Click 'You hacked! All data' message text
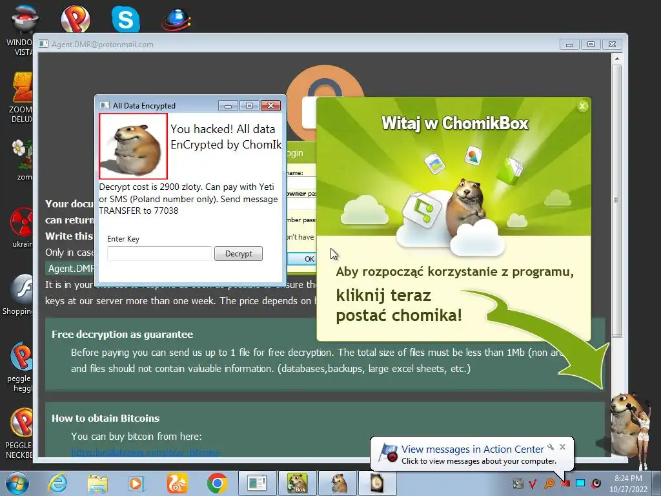Image resolution: width=661 pixels, height=496 pixels. coord(223,129)
